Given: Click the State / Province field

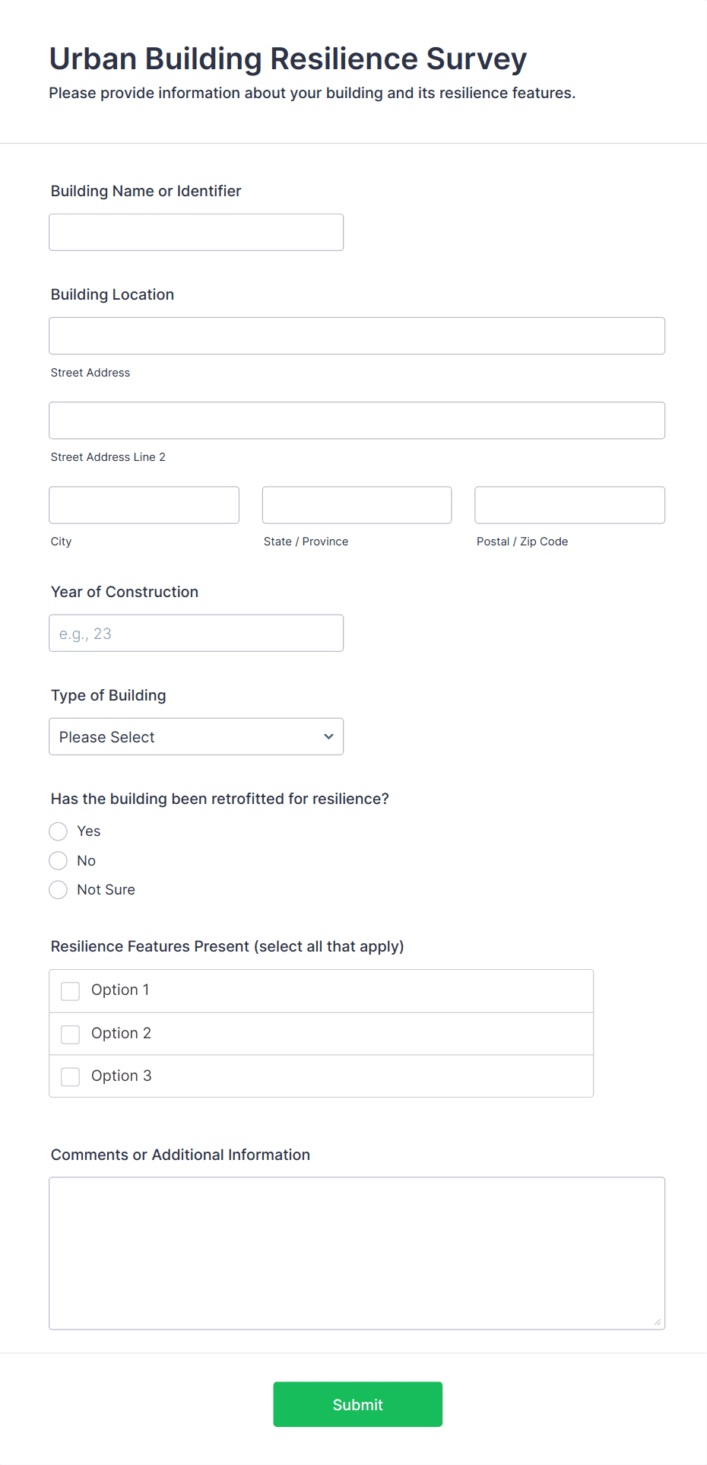Looking at the screenshot, I should pyautogui.click(x=357, y=505).
